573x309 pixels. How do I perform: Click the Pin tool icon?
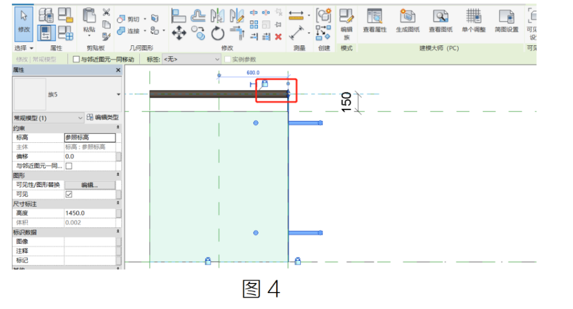278,24
